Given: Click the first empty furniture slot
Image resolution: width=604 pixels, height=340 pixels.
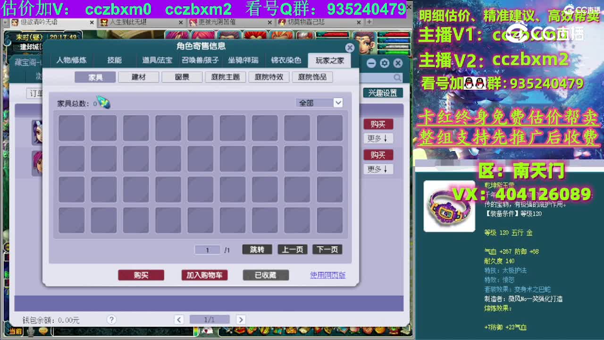Looking at the screenshot, I should point(72,128).
